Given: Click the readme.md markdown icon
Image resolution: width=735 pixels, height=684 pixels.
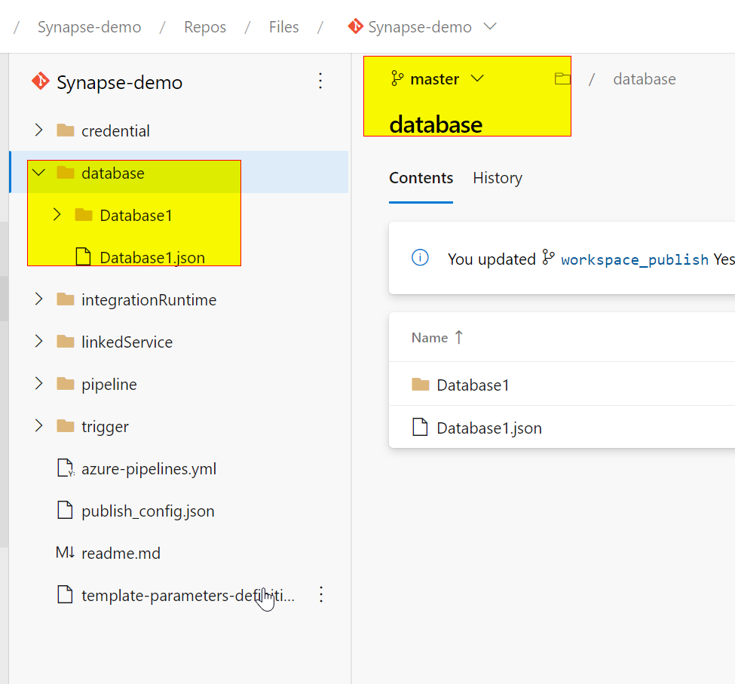Looking at the screenshot, I should click(65, 553).
